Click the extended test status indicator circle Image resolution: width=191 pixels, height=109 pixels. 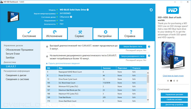coord(47,56)
